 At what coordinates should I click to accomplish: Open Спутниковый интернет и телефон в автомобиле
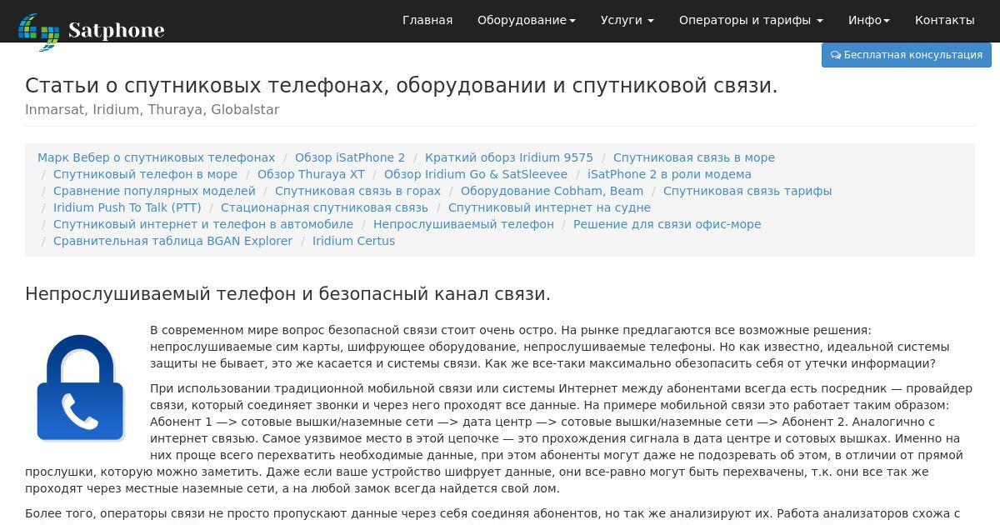pyautogui.click(x=203, y=224)
